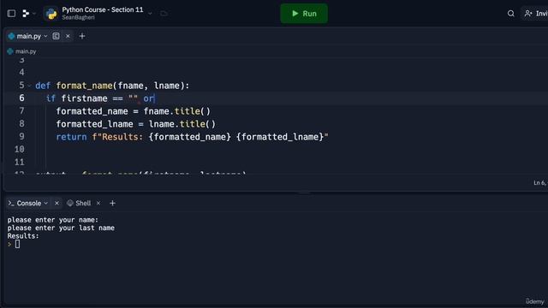Image resolution: width=548 pixels, height=308 pixels.
Task: Place cursor in 'if firstname ==' line
Action: 101,98
